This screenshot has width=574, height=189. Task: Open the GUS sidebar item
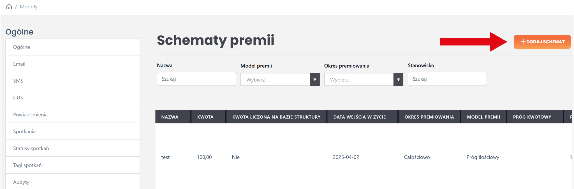coord(18,98)
